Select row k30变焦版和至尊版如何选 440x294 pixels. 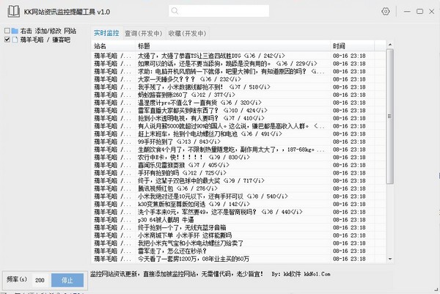tap(238, 205)
